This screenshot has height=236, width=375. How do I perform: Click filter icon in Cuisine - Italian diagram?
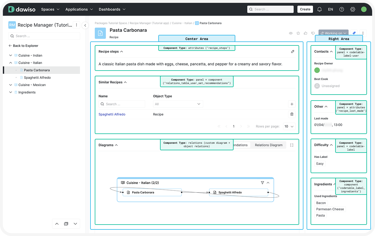262,183
